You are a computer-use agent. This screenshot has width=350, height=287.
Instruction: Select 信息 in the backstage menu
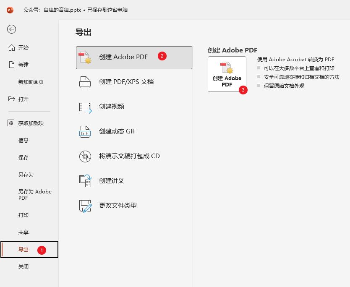tap(24, 141)
